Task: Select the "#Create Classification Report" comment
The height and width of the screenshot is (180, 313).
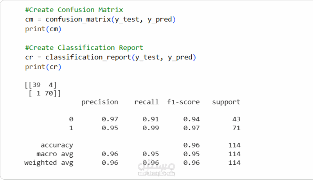Action: [x=84, y=48]
